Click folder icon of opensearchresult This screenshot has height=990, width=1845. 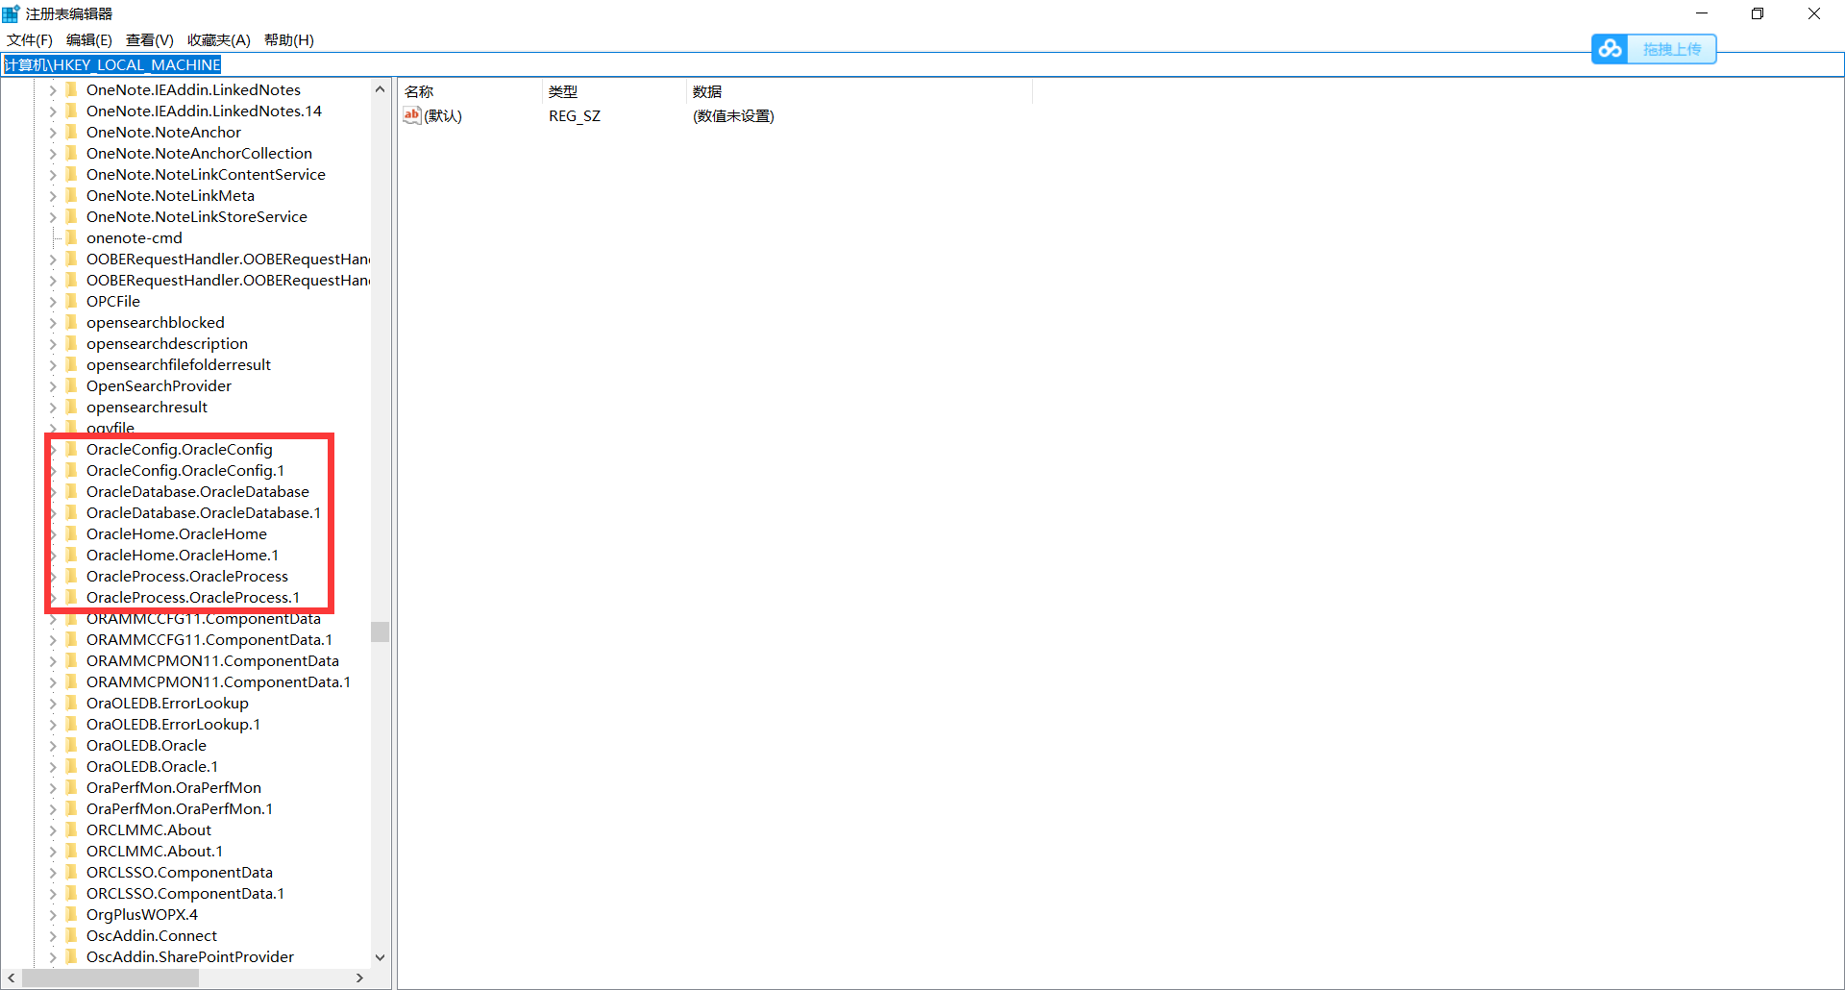point(71,407)
